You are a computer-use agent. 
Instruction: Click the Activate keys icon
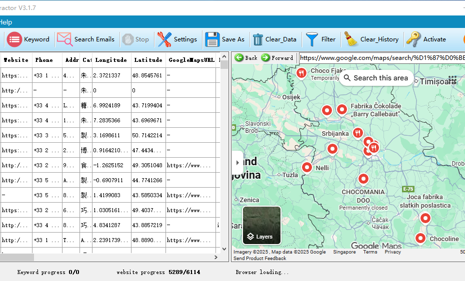click(413, 39)
